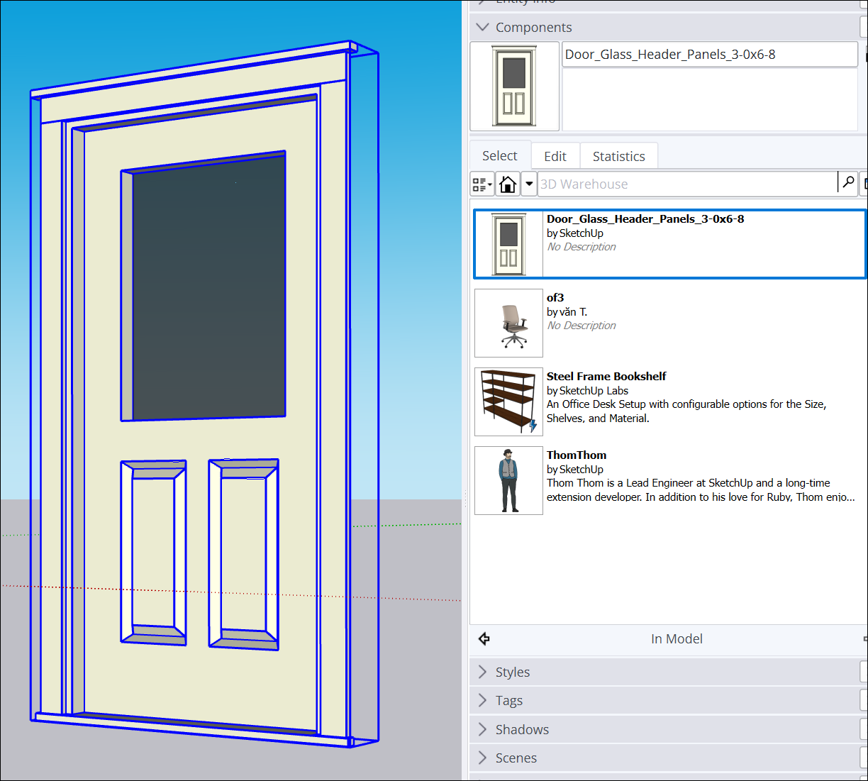Switch to the Edit tab
This screenshot has width=868, height=781.
(555, 155)
